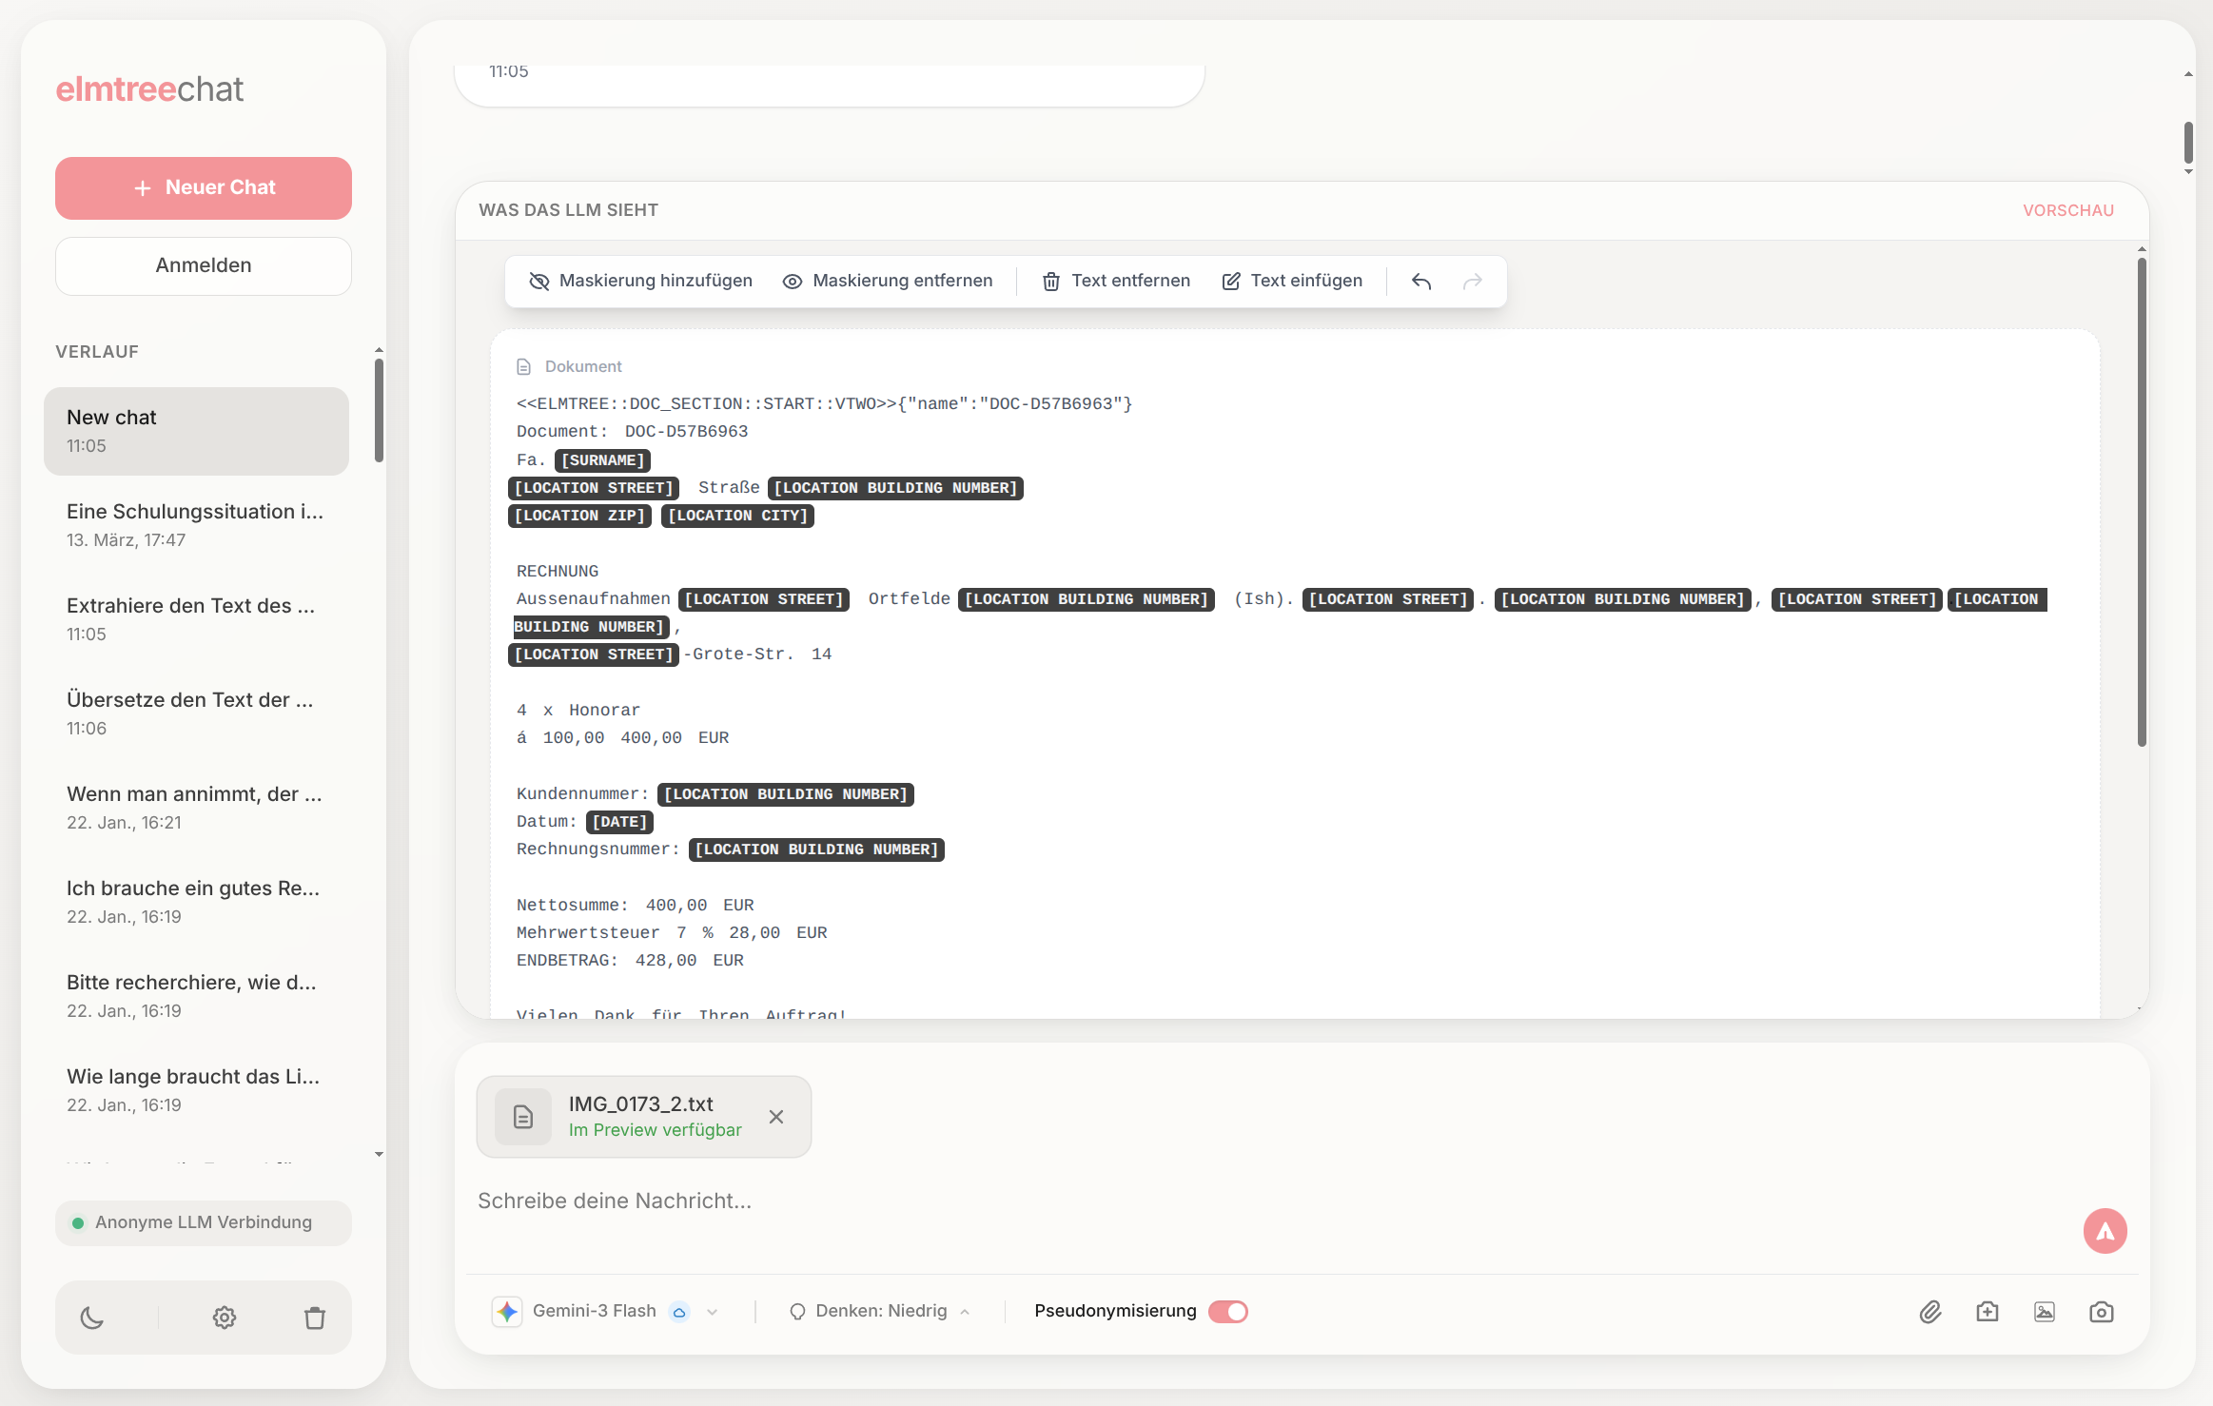2213x1406 pixels.
Task: Remove the IMG_0173_2.txt attachment
Action: tap(775, 1116)
